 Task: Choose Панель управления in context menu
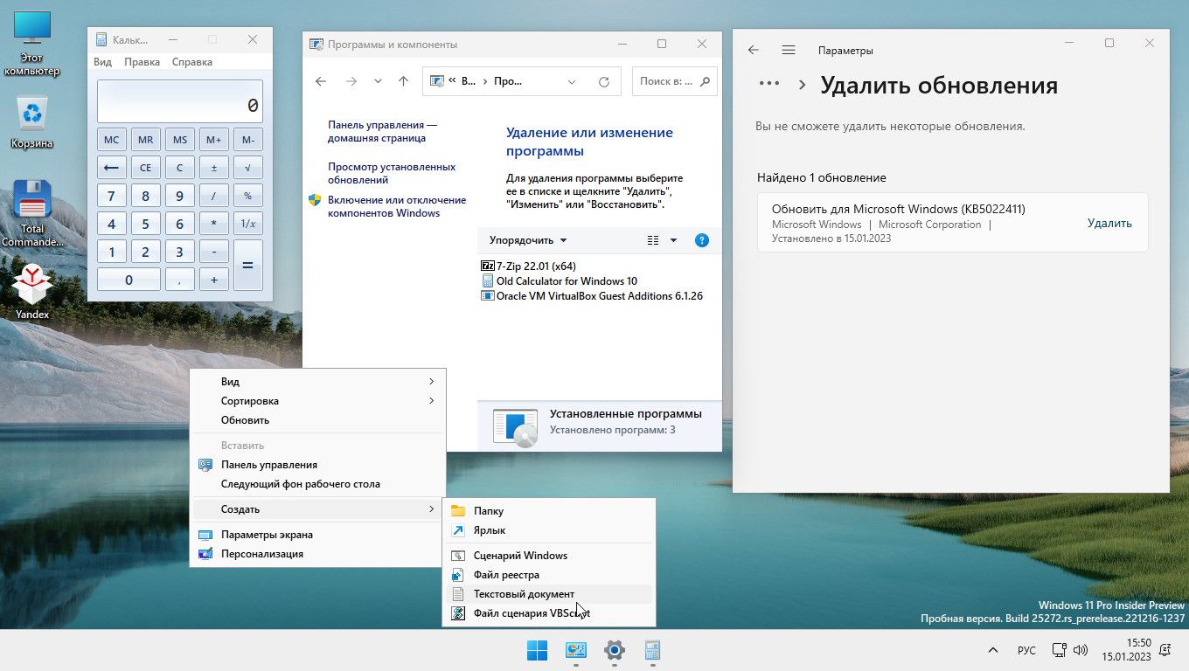[x=318, y=465]
